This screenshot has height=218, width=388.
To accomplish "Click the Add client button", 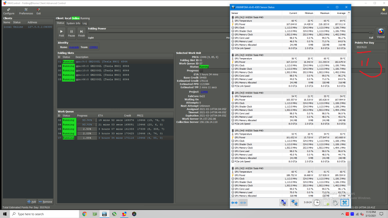I will click(32, 202).
